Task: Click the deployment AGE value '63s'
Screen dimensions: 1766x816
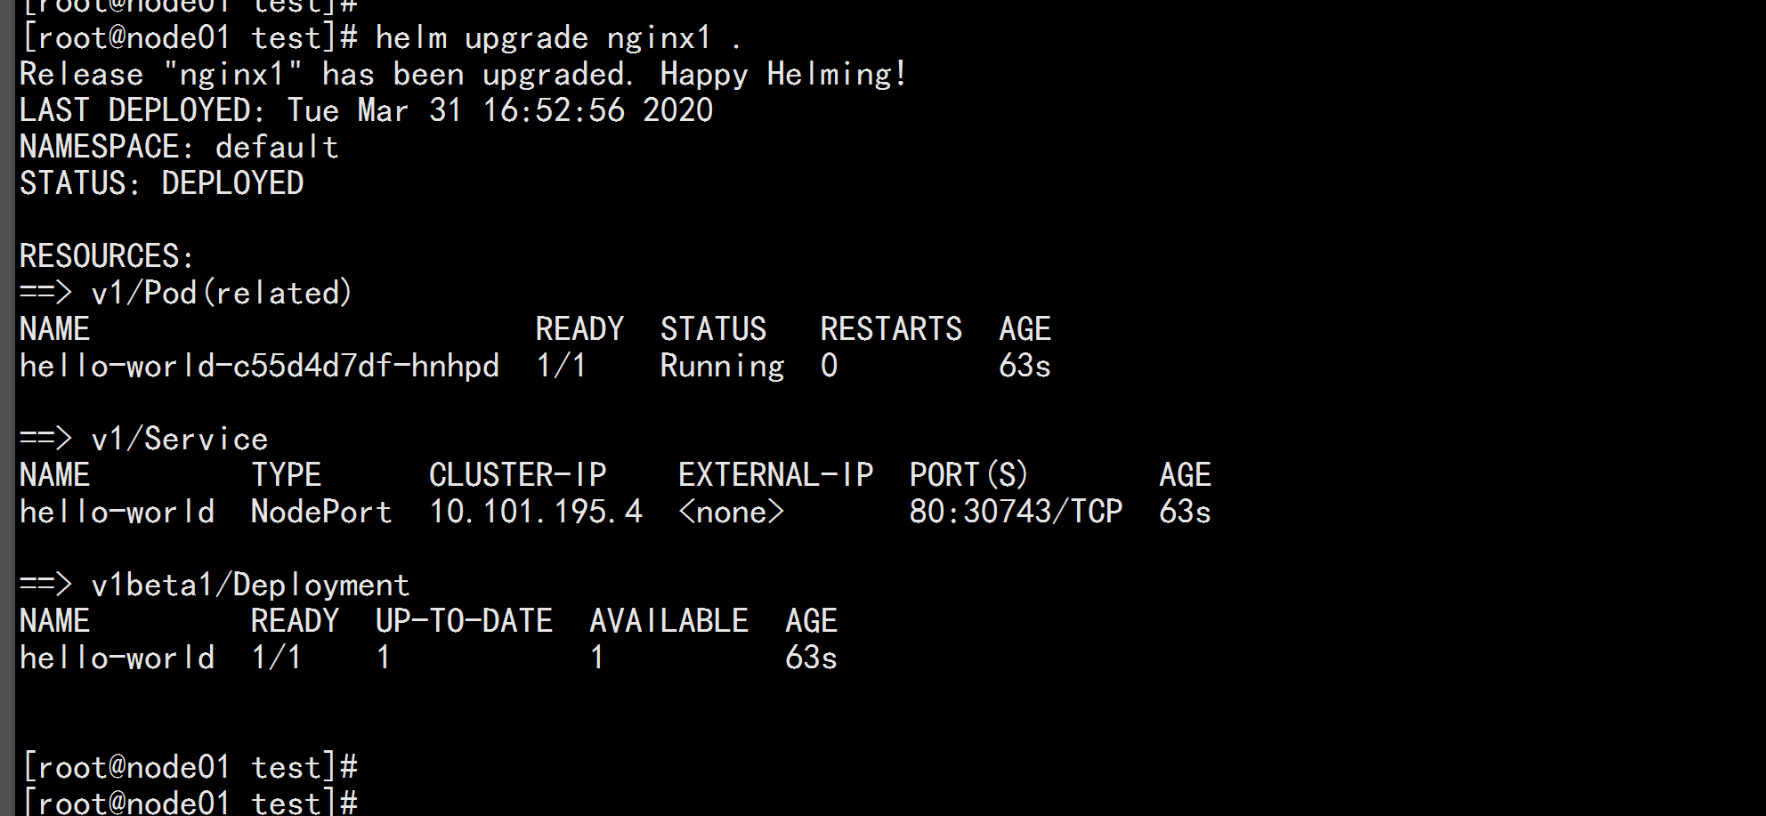Action: 811,658
